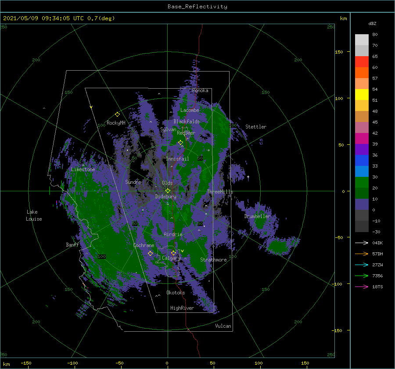Pick the orange 57–60 dBZ swatch

[362, 73]
